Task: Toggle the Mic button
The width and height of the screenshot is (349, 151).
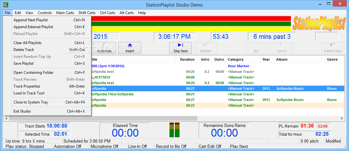Action: tap(256, 48)
